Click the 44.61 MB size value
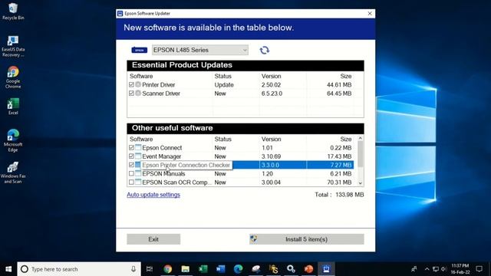The image size is (491, 276). click(339, 85)
